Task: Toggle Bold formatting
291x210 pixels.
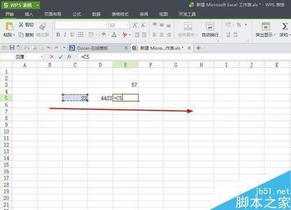Action: click(x=58, y=35)
